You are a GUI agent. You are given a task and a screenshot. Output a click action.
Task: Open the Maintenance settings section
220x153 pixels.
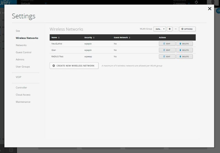click(x=23, y=102)
